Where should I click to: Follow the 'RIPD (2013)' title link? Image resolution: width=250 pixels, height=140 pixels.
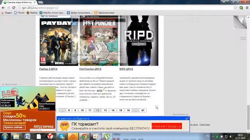click(126, 69)
